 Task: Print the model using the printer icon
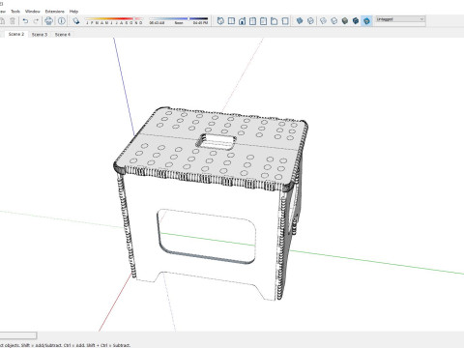(x=49, y=21)
